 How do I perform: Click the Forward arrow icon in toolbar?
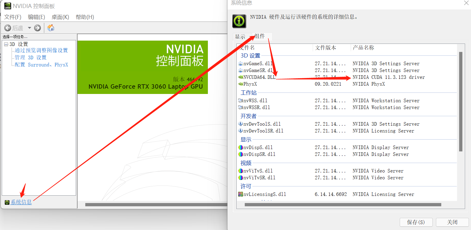(37, 28)
